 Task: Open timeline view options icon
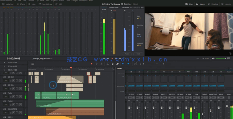pyautogui.click(x=32, y=64)
